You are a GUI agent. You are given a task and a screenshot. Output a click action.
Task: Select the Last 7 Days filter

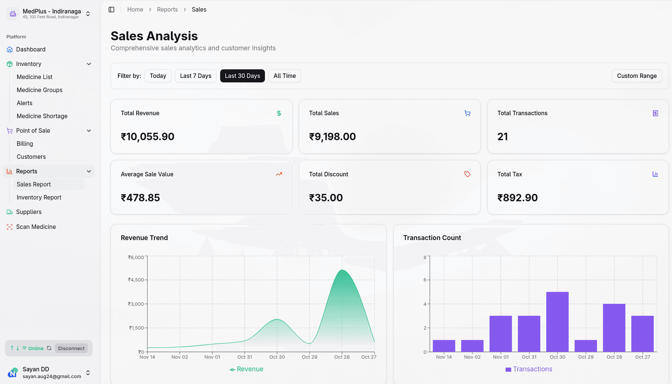point(196,76)
